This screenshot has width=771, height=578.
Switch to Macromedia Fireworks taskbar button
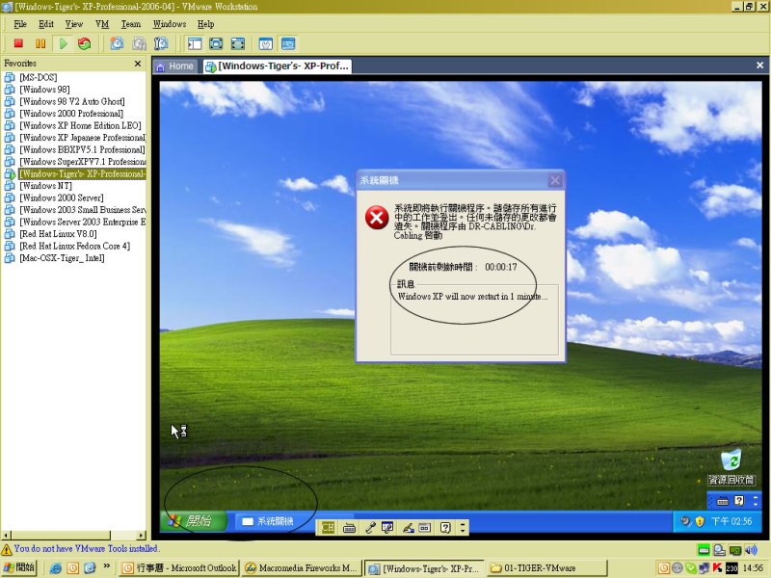pyautogui.click(x=302, y=568)
